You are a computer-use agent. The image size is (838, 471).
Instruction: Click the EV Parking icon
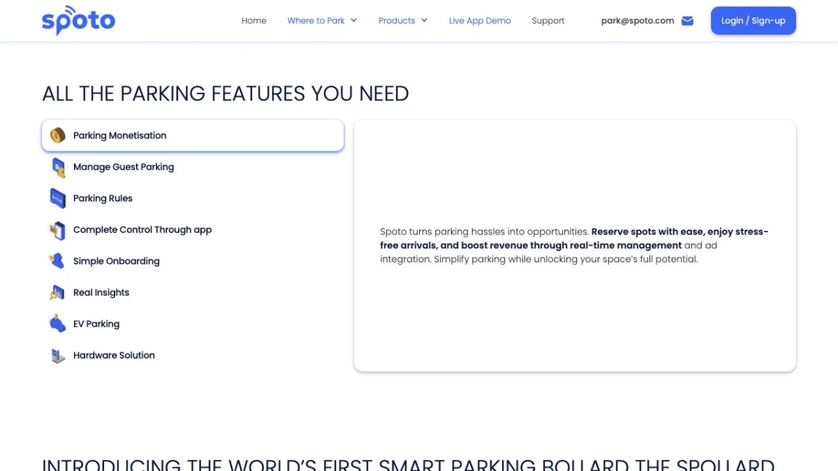point(58,324)
